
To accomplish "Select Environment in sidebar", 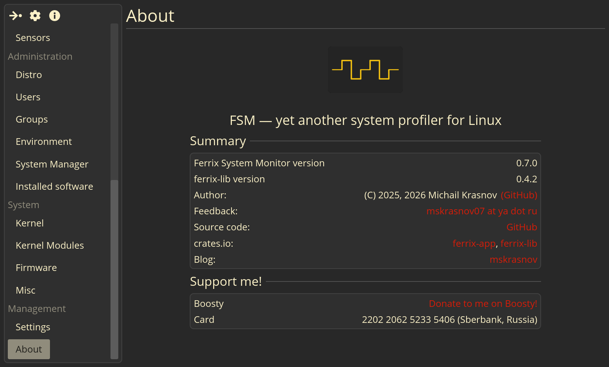I will [44, 142].
